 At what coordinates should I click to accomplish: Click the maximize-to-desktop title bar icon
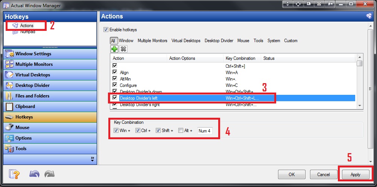pos(319,4)
